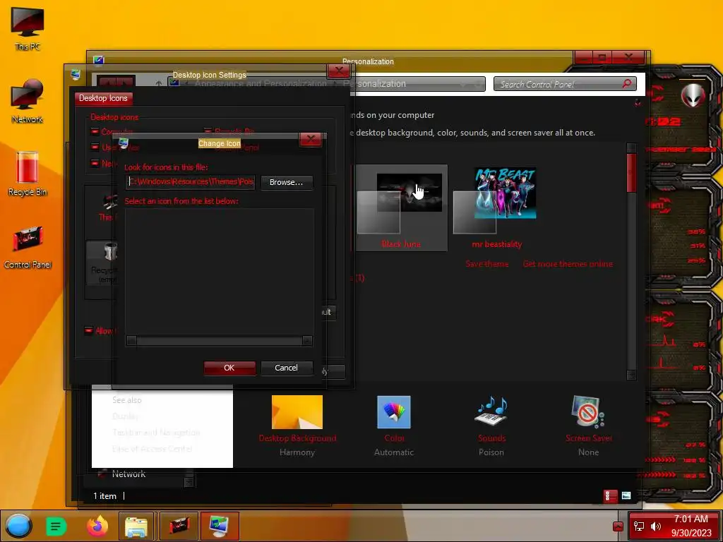Screen dimensions: 723x542
Task: Open File Explorer from the taskbar
Action: tap(136, 526)
